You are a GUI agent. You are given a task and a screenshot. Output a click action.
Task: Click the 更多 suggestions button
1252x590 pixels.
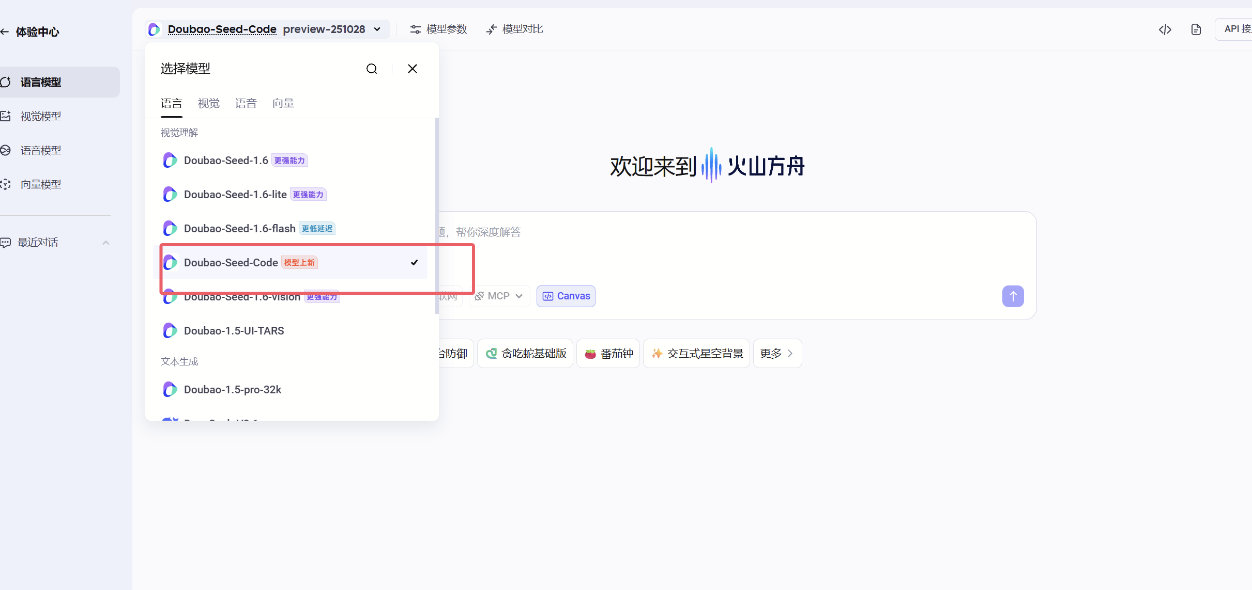coord(777,354)
